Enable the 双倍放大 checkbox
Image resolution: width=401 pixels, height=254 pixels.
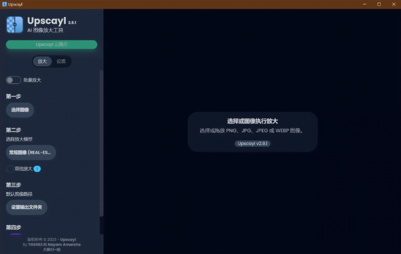[10, 168]
